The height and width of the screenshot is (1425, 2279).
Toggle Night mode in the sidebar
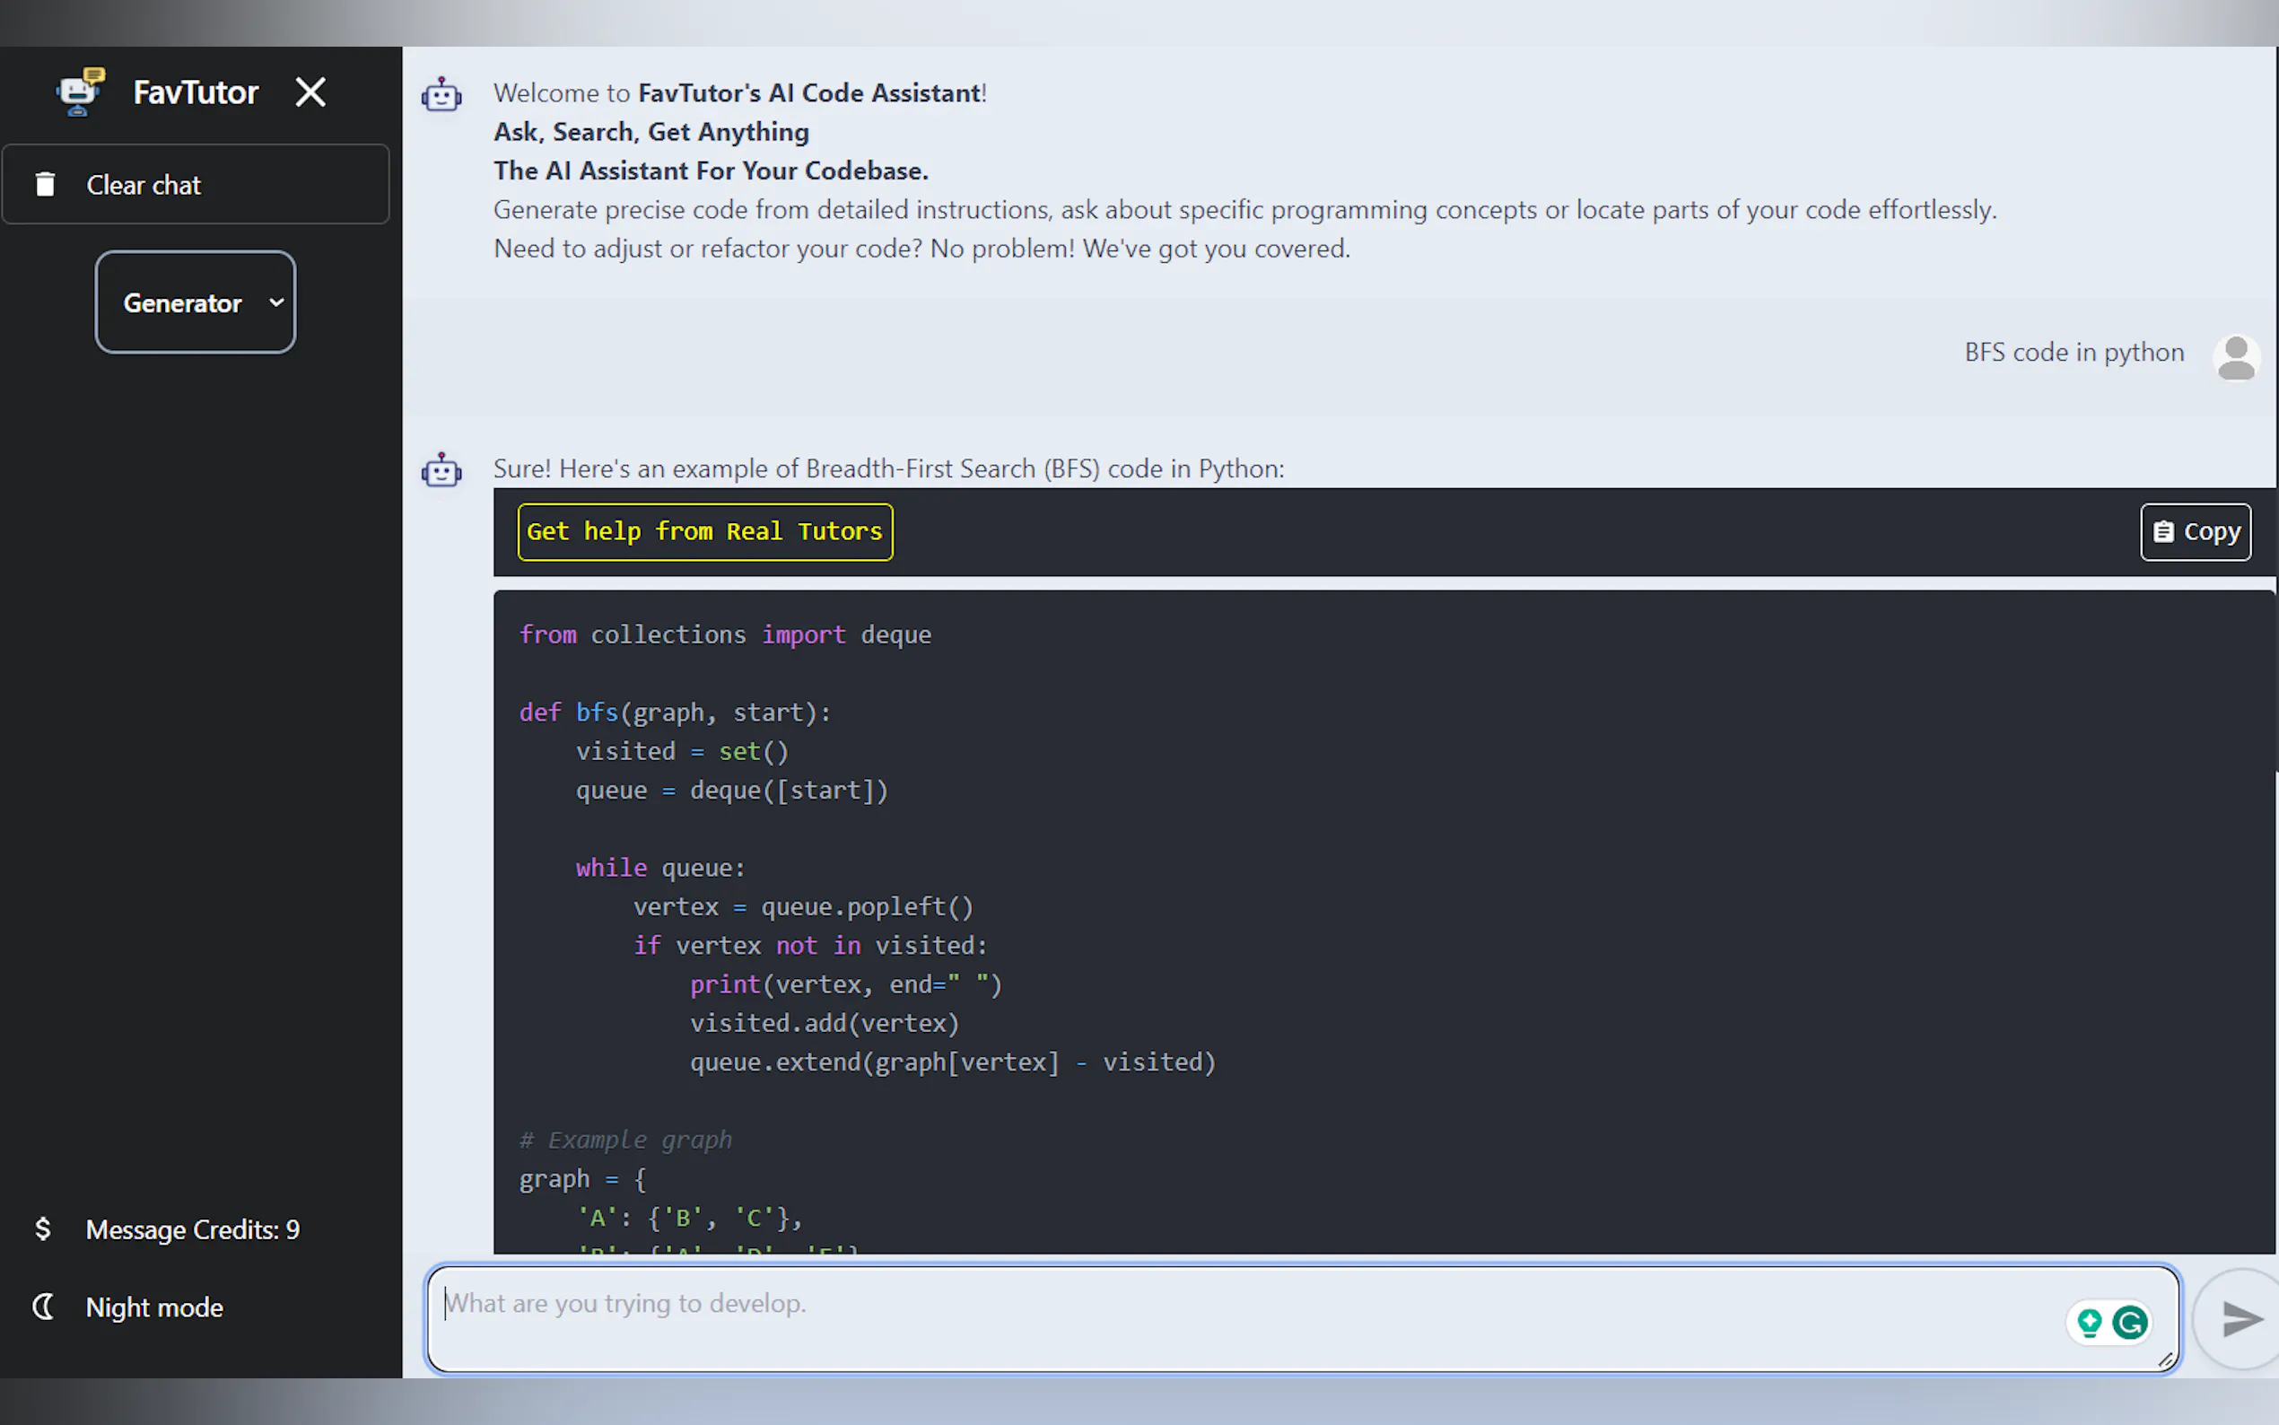154,1307
